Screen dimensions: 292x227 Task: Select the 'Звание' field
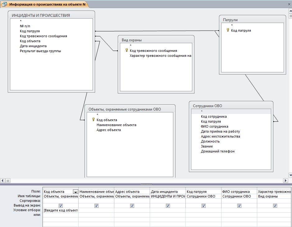(207, 146)
